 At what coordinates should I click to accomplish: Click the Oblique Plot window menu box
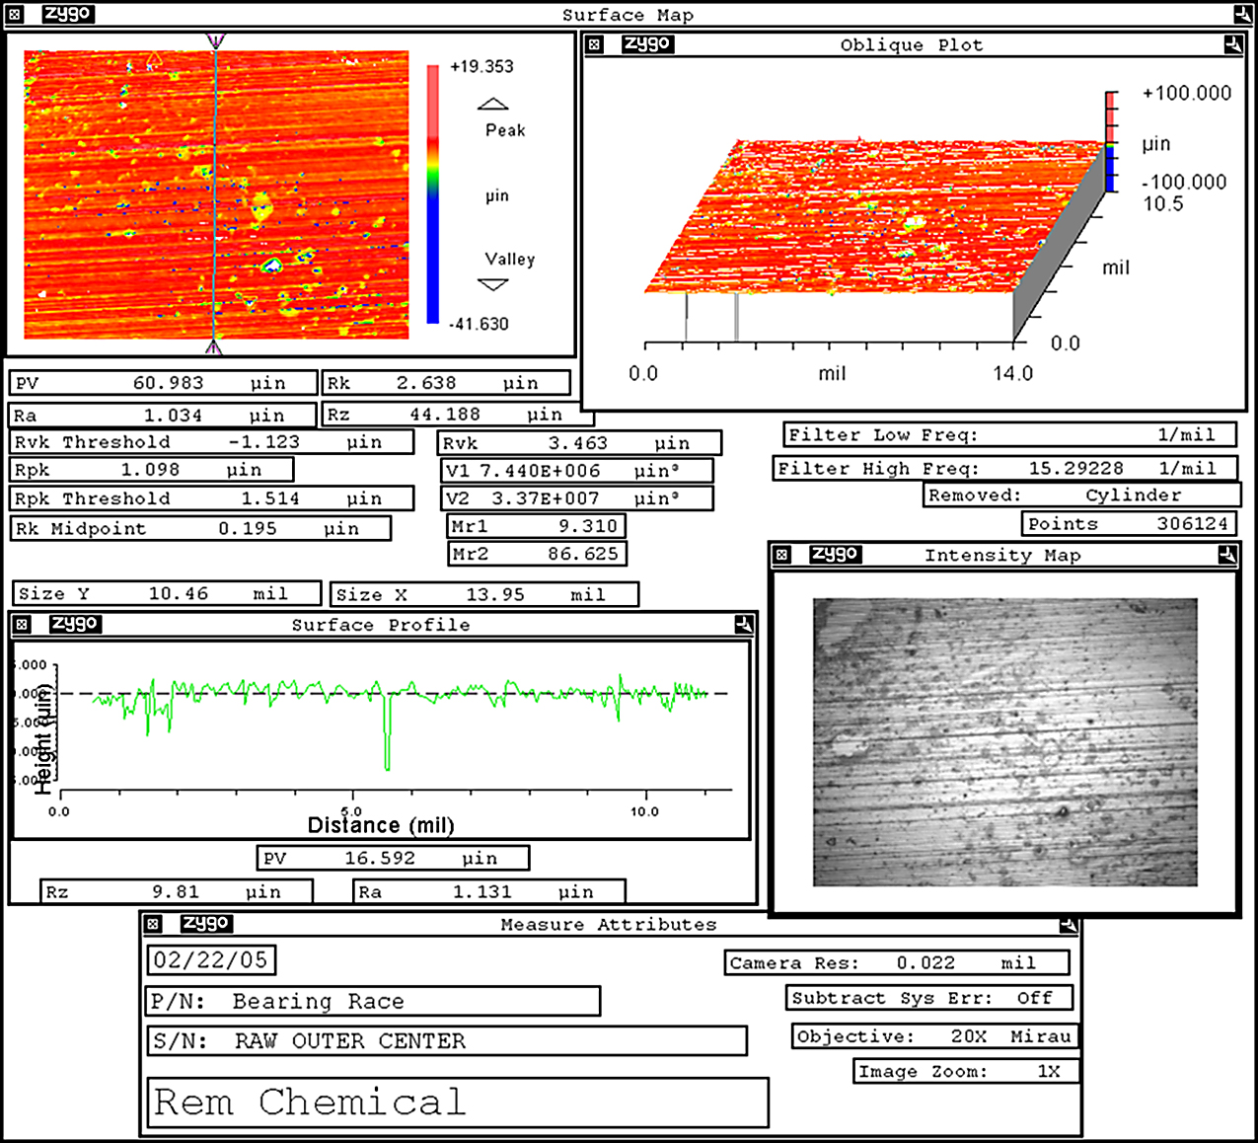pos(594,44)
